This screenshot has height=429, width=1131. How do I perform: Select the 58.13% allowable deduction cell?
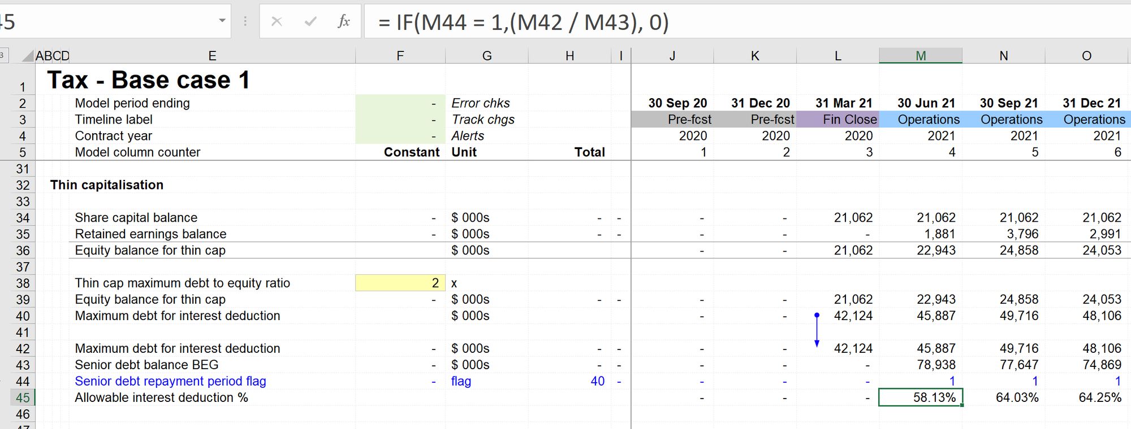click(x=921, y=397)
